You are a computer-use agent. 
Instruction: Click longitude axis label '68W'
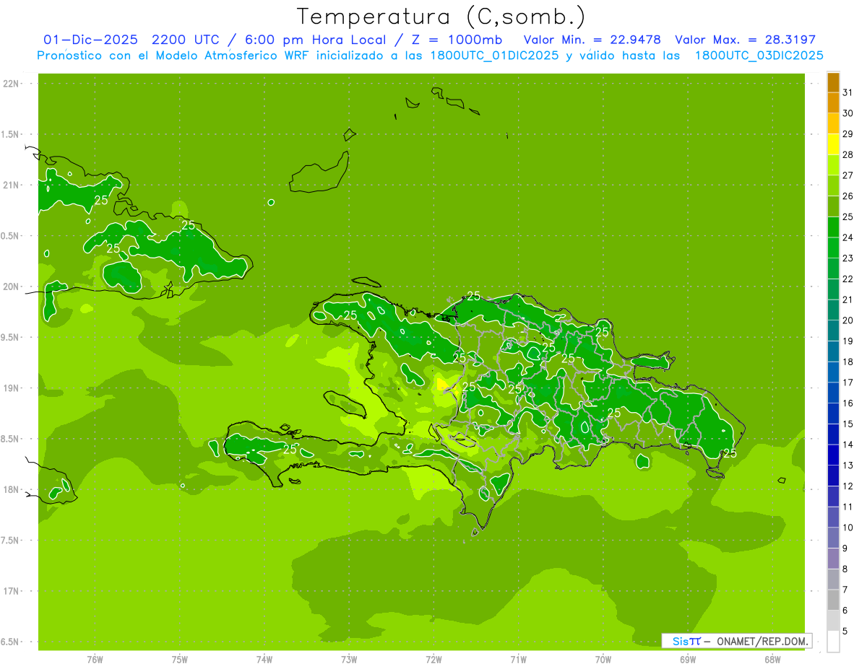772,659
